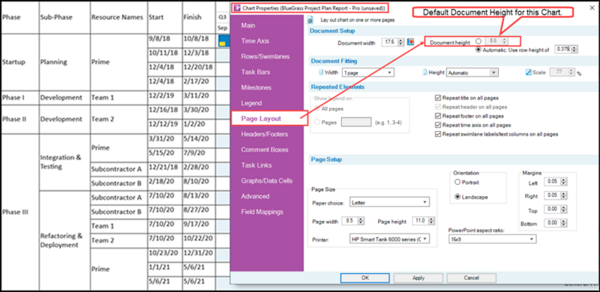Image resolution: width=600 pixels, height=292 pixels.
Task: Toggle Repeat header on all pages
Action: click(x=438, y=107)
